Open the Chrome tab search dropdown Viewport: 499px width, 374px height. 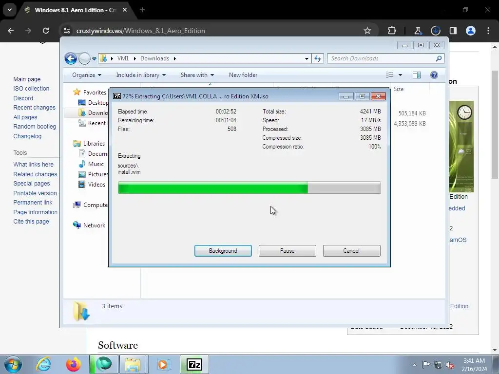[10, 10]
